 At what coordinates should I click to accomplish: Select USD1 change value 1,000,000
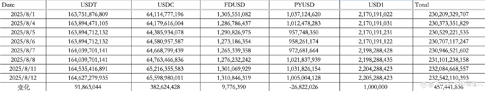(376, 87)
